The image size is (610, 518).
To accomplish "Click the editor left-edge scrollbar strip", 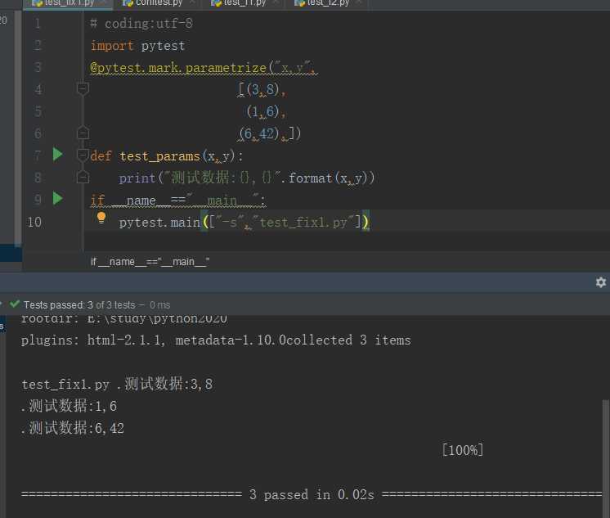I will coord(18,128).
